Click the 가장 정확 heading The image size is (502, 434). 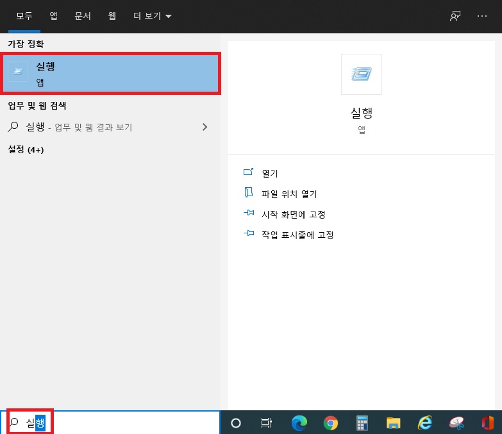tap(26, 44)
